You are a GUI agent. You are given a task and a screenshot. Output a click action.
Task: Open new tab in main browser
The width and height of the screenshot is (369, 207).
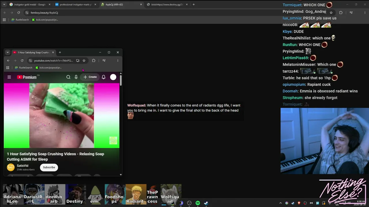(194, 5)
